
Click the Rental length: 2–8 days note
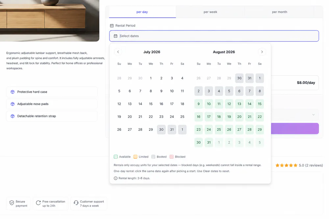click(134, 178)
